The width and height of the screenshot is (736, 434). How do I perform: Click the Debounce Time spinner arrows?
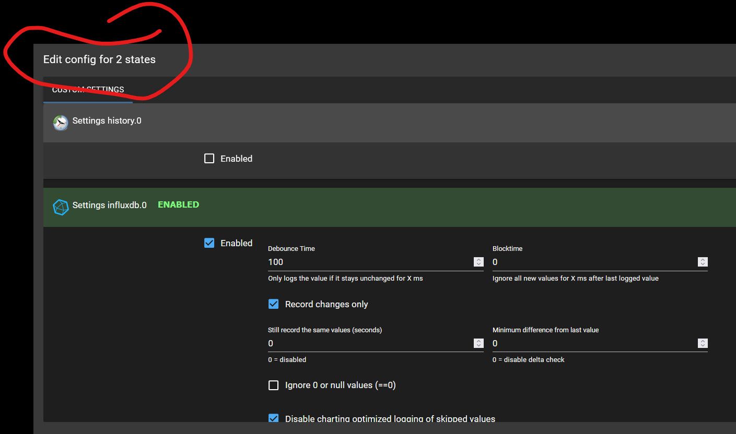tap(478, 262)
